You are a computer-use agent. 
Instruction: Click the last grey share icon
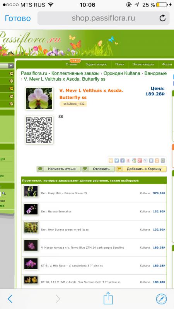click(x=163, y=161)
